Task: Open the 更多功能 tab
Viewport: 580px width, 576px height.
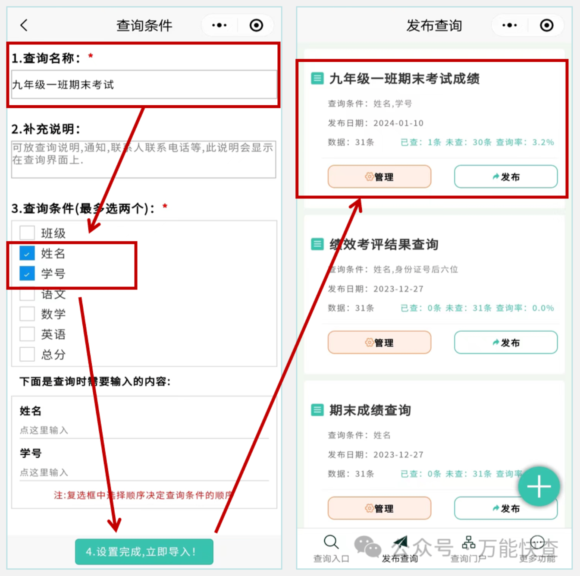Action: click(x=537, y=549)
